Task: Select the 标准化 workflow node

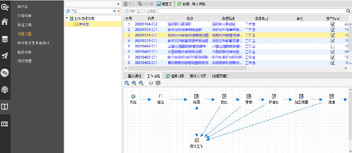Action: click(274, 99)
